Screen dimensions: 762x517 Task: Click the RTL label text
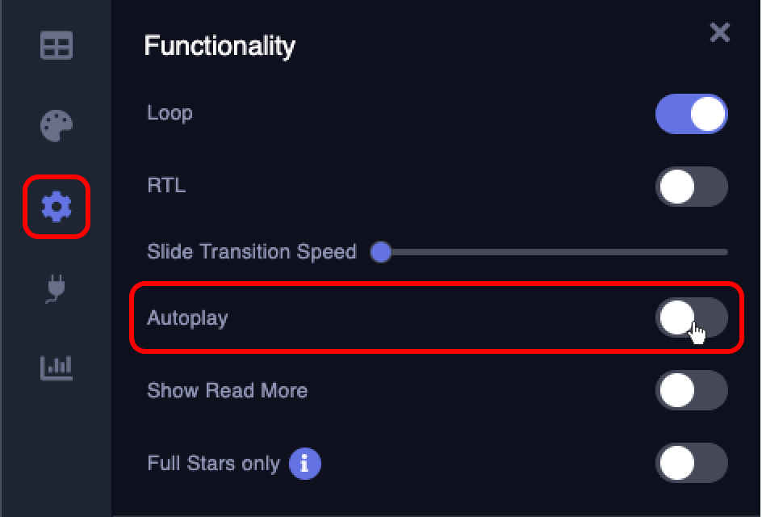click(165, 187)
